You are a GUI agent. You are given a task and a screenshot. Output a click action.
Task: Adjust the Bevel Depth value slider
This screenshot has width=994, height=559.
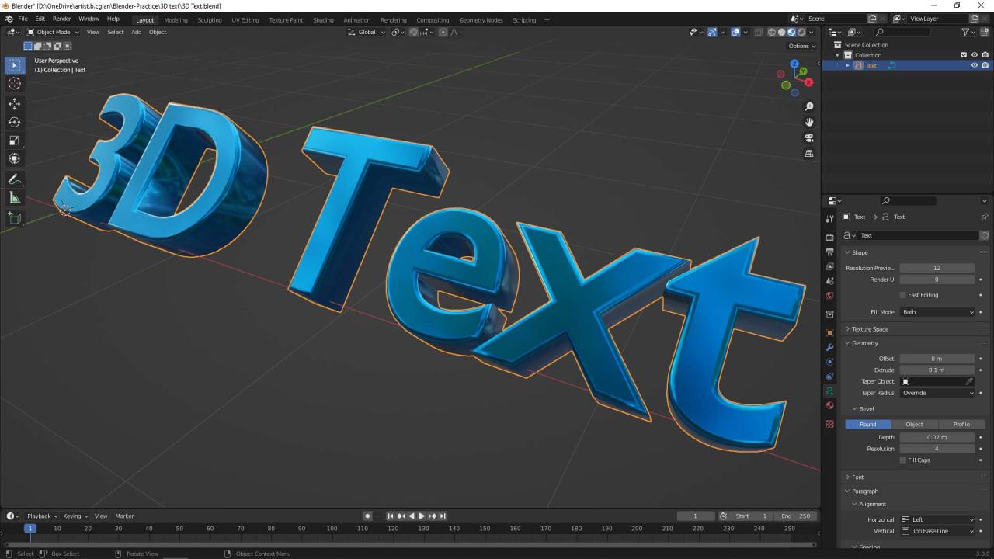pos(938,437)
